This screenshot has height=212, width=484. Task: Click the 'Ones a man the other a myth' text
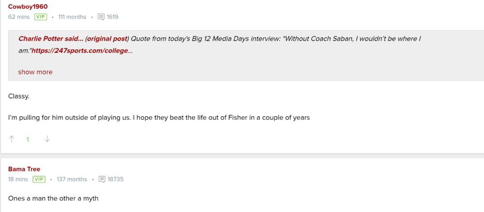[x=53, y=198]
